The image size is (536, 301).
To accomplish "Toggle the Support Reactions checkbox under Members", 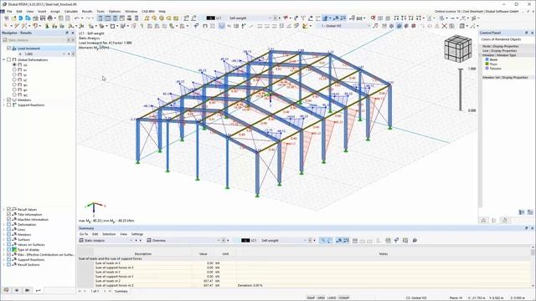I will click(x=9, y=105).
